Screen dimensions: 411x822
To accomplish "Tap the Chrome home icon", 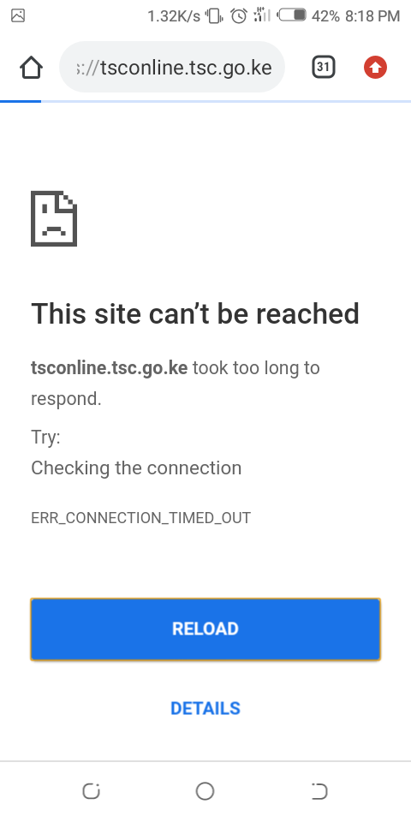I will (31, 67).
